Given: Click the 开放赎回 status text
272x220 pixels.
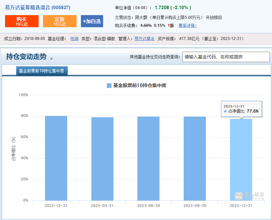Looking at the screenshot, I should (214, 18).
